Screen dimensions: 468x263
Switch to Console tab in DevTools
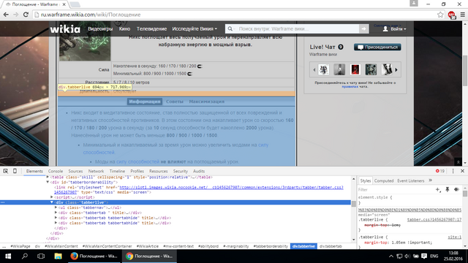[x=56, y=171]
